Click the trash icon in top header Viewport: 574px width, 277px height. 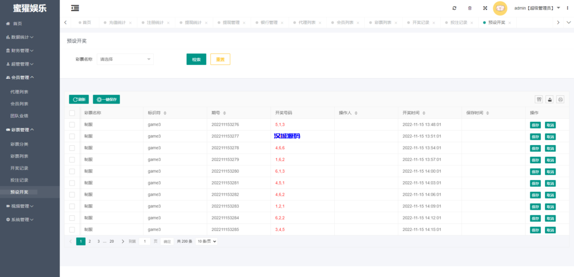[470, 8]
